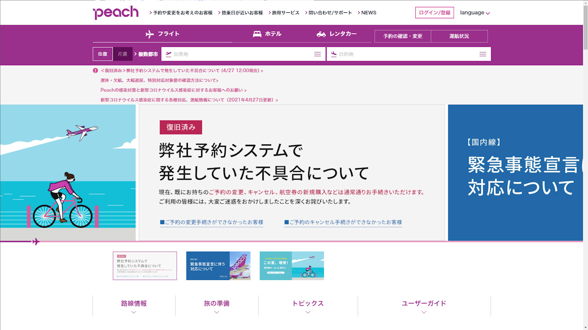The height and width of the screenshot is (330, 588).
Task: Select the 緊急事態宣言 carousel thumbnail
Action: coord(218,265)
